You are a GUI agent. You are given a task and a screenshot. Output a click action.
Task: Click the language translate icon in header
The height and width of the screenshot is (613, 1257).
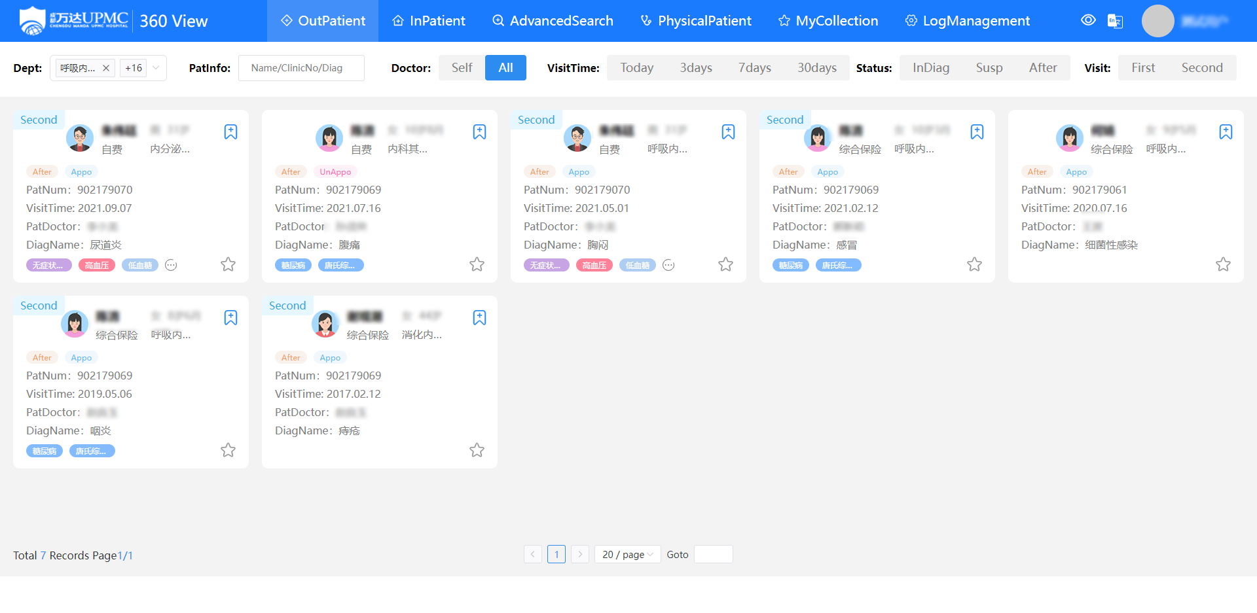point(1115,21)
